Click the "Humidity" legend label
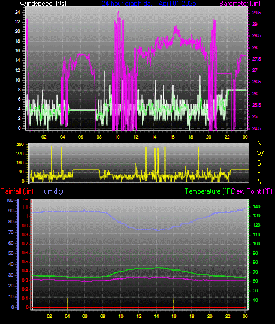The height and width of the screenshot is (324, 275). (51, 191)
